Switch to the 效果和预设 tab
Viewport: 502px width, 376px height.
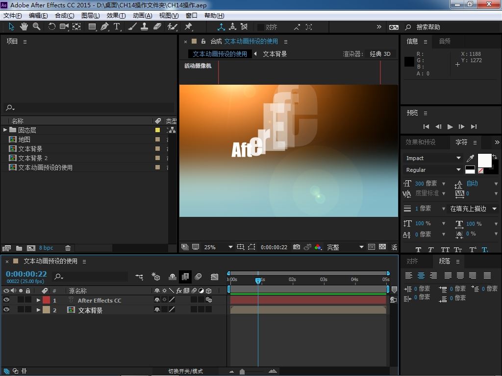tap(420, 142)
